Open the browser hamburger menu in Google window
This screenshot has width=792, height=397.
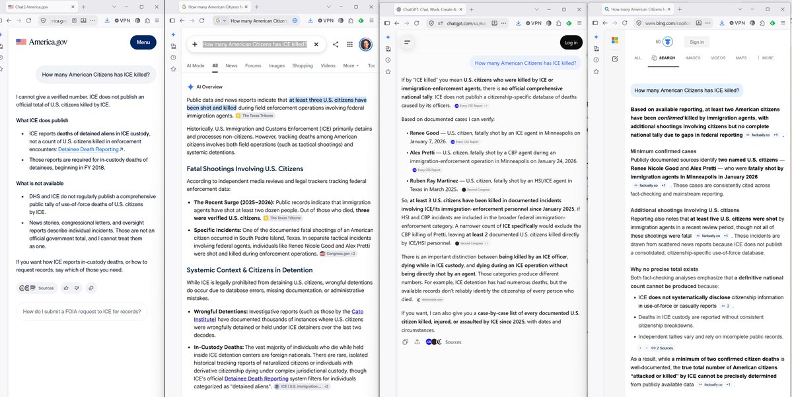pos(371,20)
